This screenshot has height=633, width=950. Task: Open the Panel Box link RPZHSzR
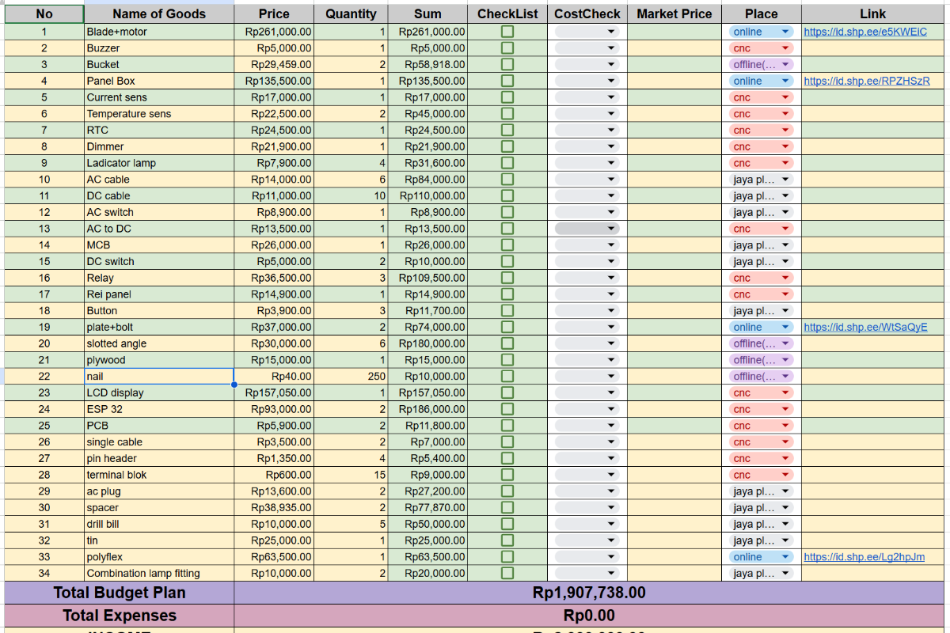867,81
